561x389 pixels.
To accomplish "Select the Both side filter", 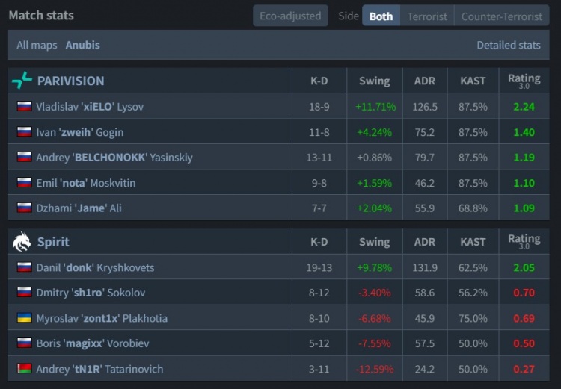I will pyautogui.click(x=381, y=16).
